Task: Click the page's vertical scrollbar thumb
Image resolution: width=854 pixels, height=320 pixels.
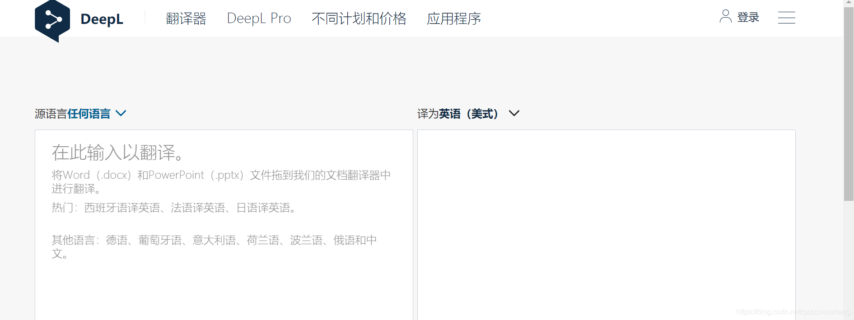Action: [849, 104]
